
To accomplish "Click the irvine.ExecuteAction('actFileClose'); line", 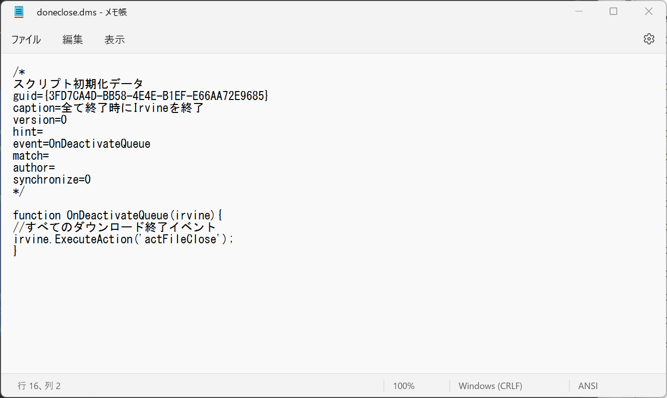I will pos(123,239).
